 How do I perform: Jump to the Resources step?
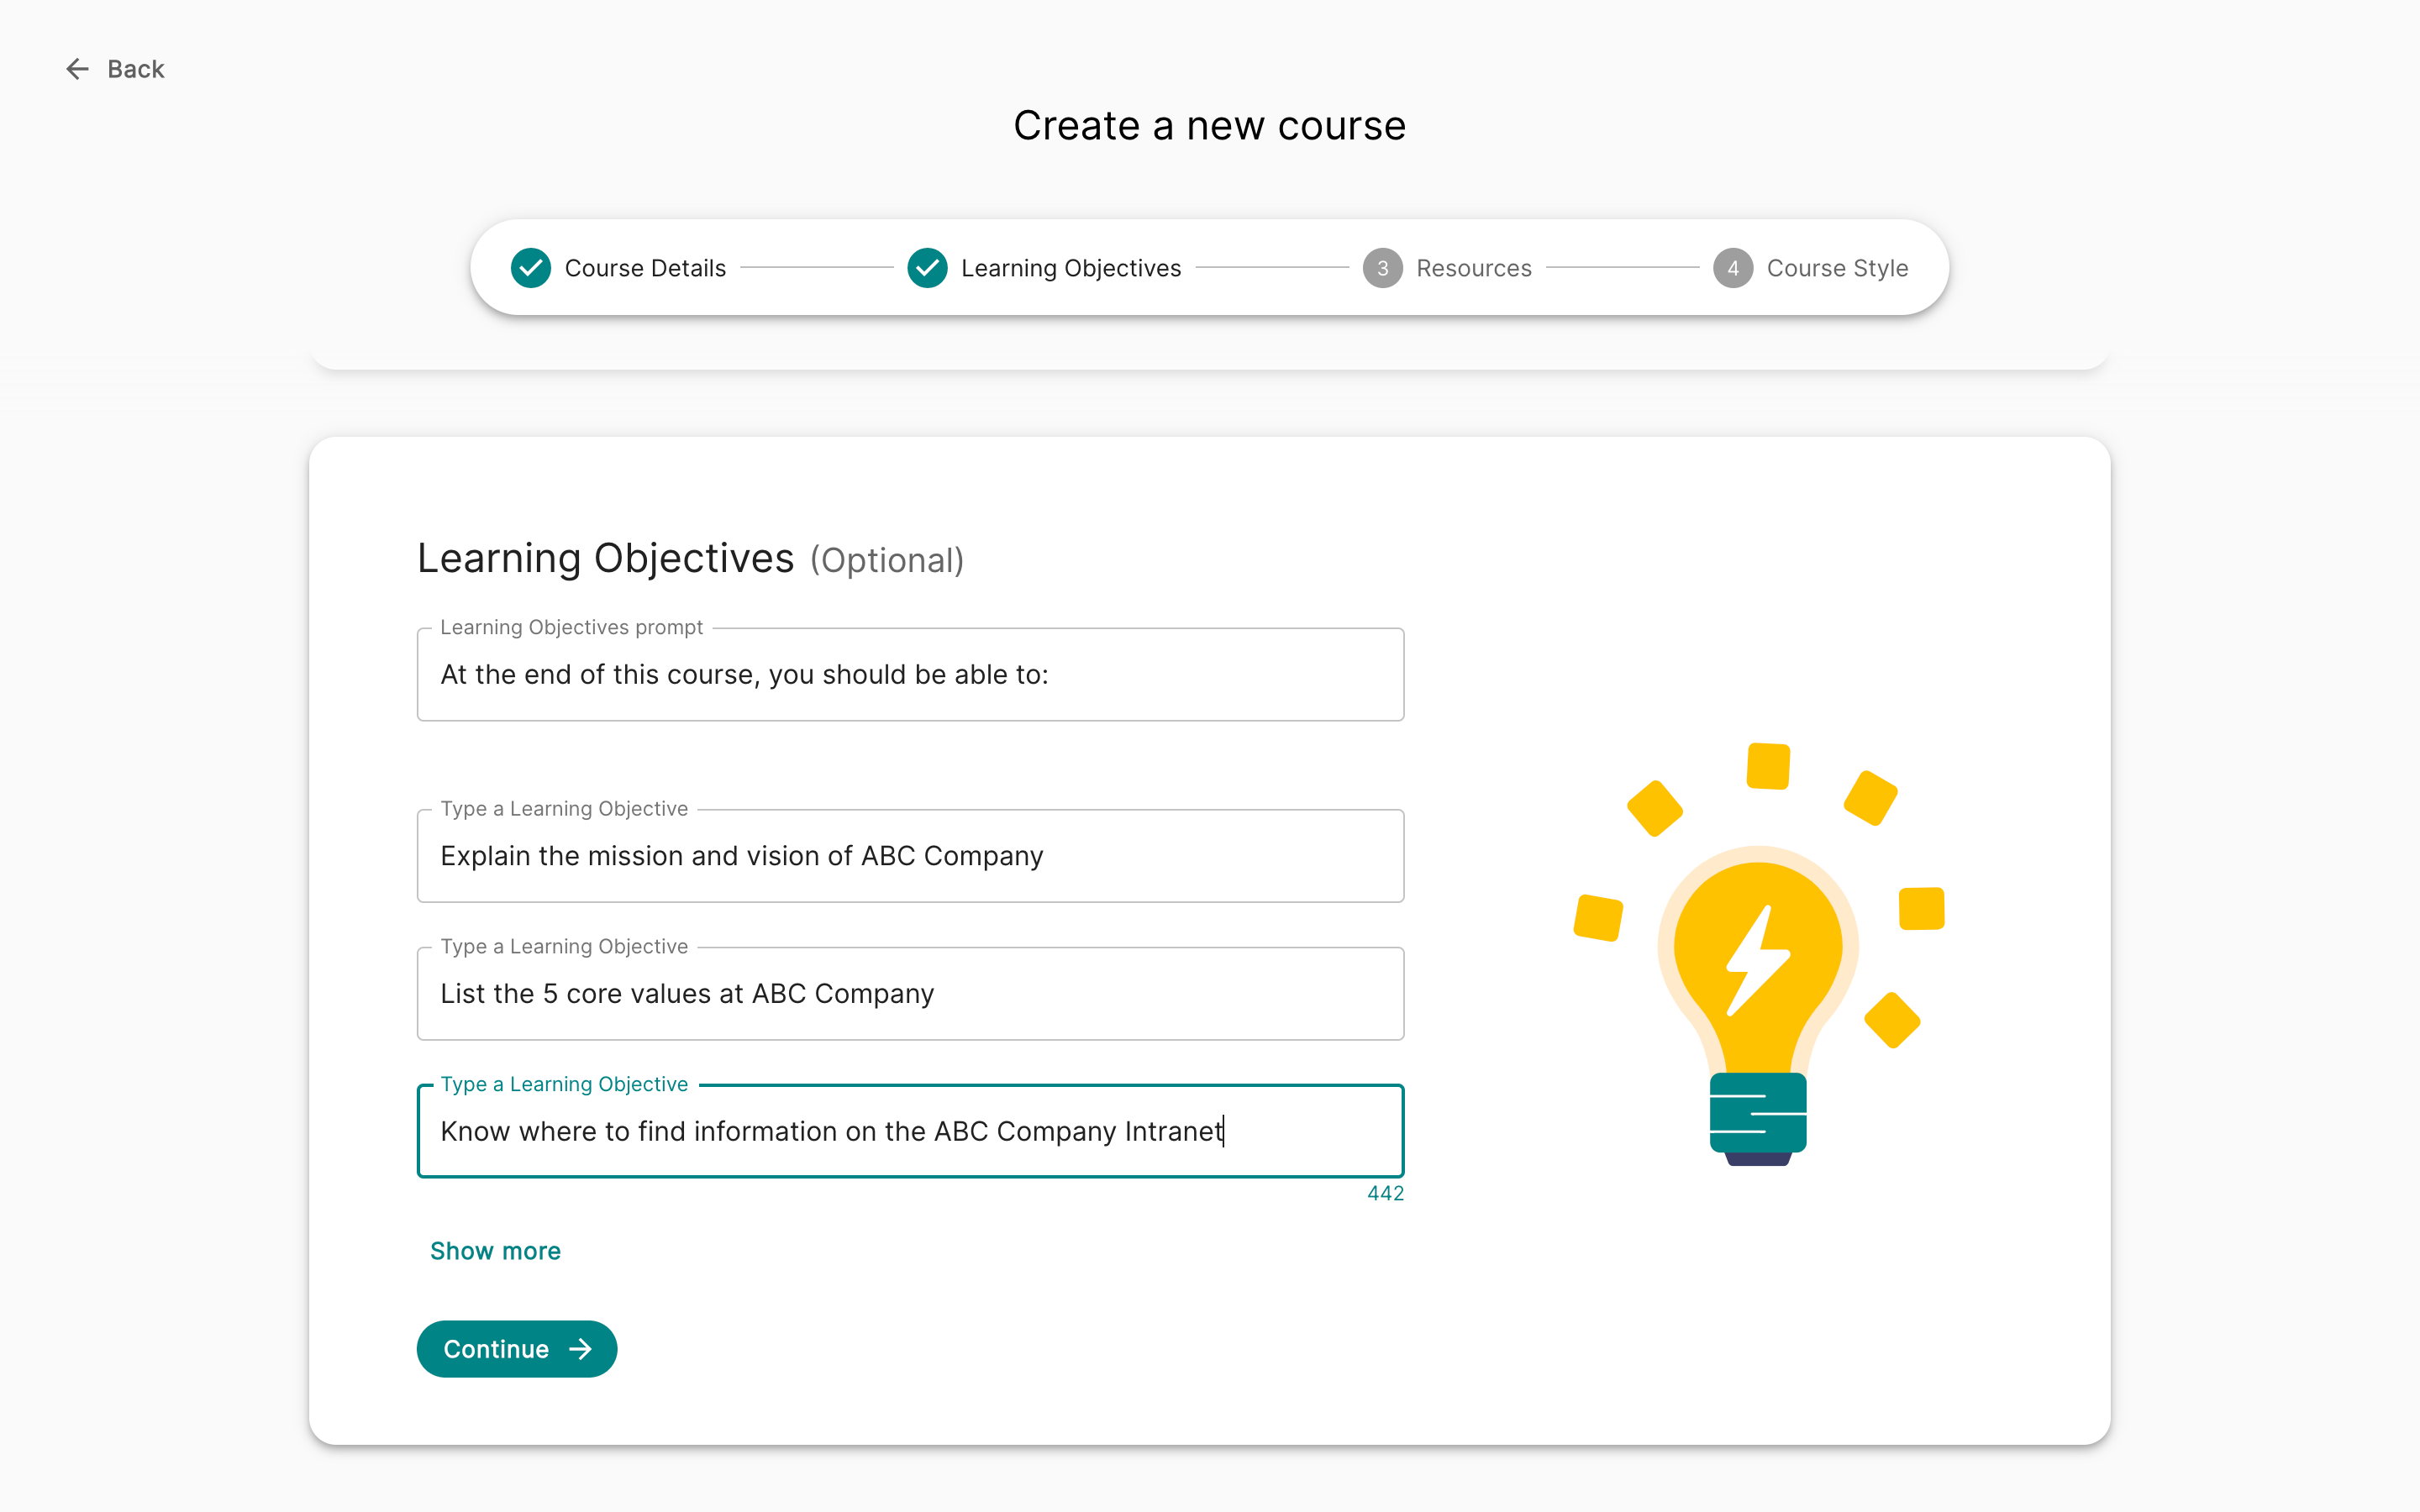click(1474, 268)
